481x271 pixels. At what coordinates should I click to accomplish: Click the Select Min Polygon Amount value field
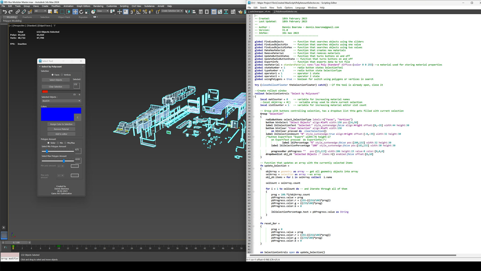point(78,151)
